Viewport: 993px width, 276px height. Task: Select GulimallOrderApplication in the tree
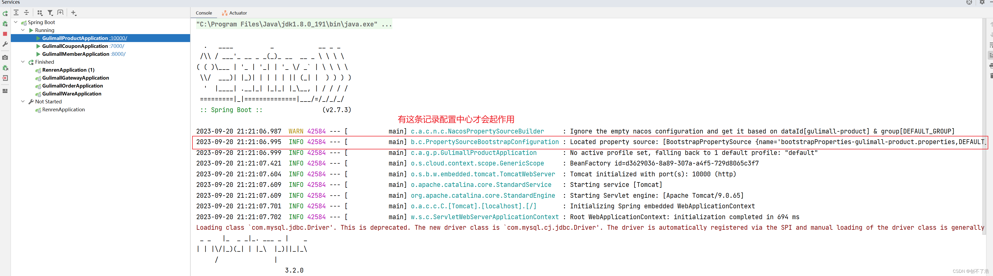pos(72,86)
